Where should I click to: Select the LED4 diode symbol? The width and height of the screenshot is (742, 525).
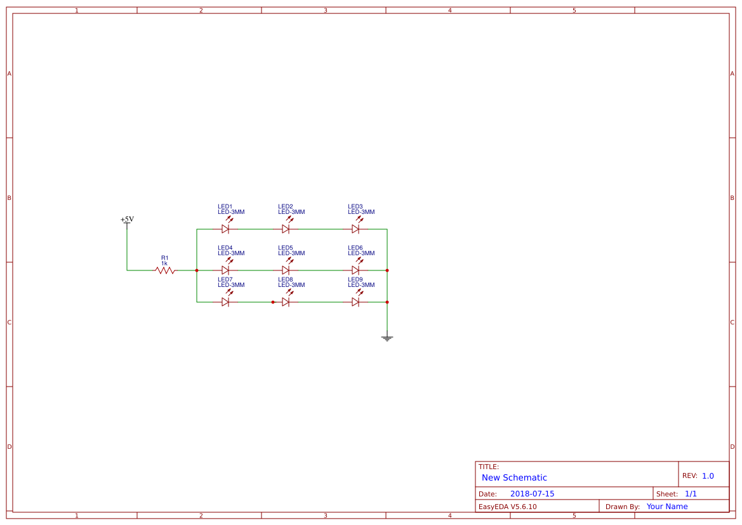coord(225,270)
